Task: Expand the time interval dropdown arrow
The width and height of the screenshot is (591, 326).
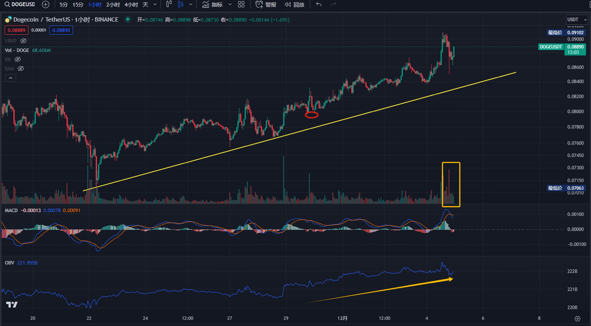Action: (155, 5)
